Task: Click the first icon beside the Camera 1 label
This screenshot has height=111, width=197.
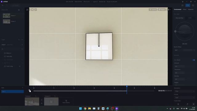Action: [36, 96]
